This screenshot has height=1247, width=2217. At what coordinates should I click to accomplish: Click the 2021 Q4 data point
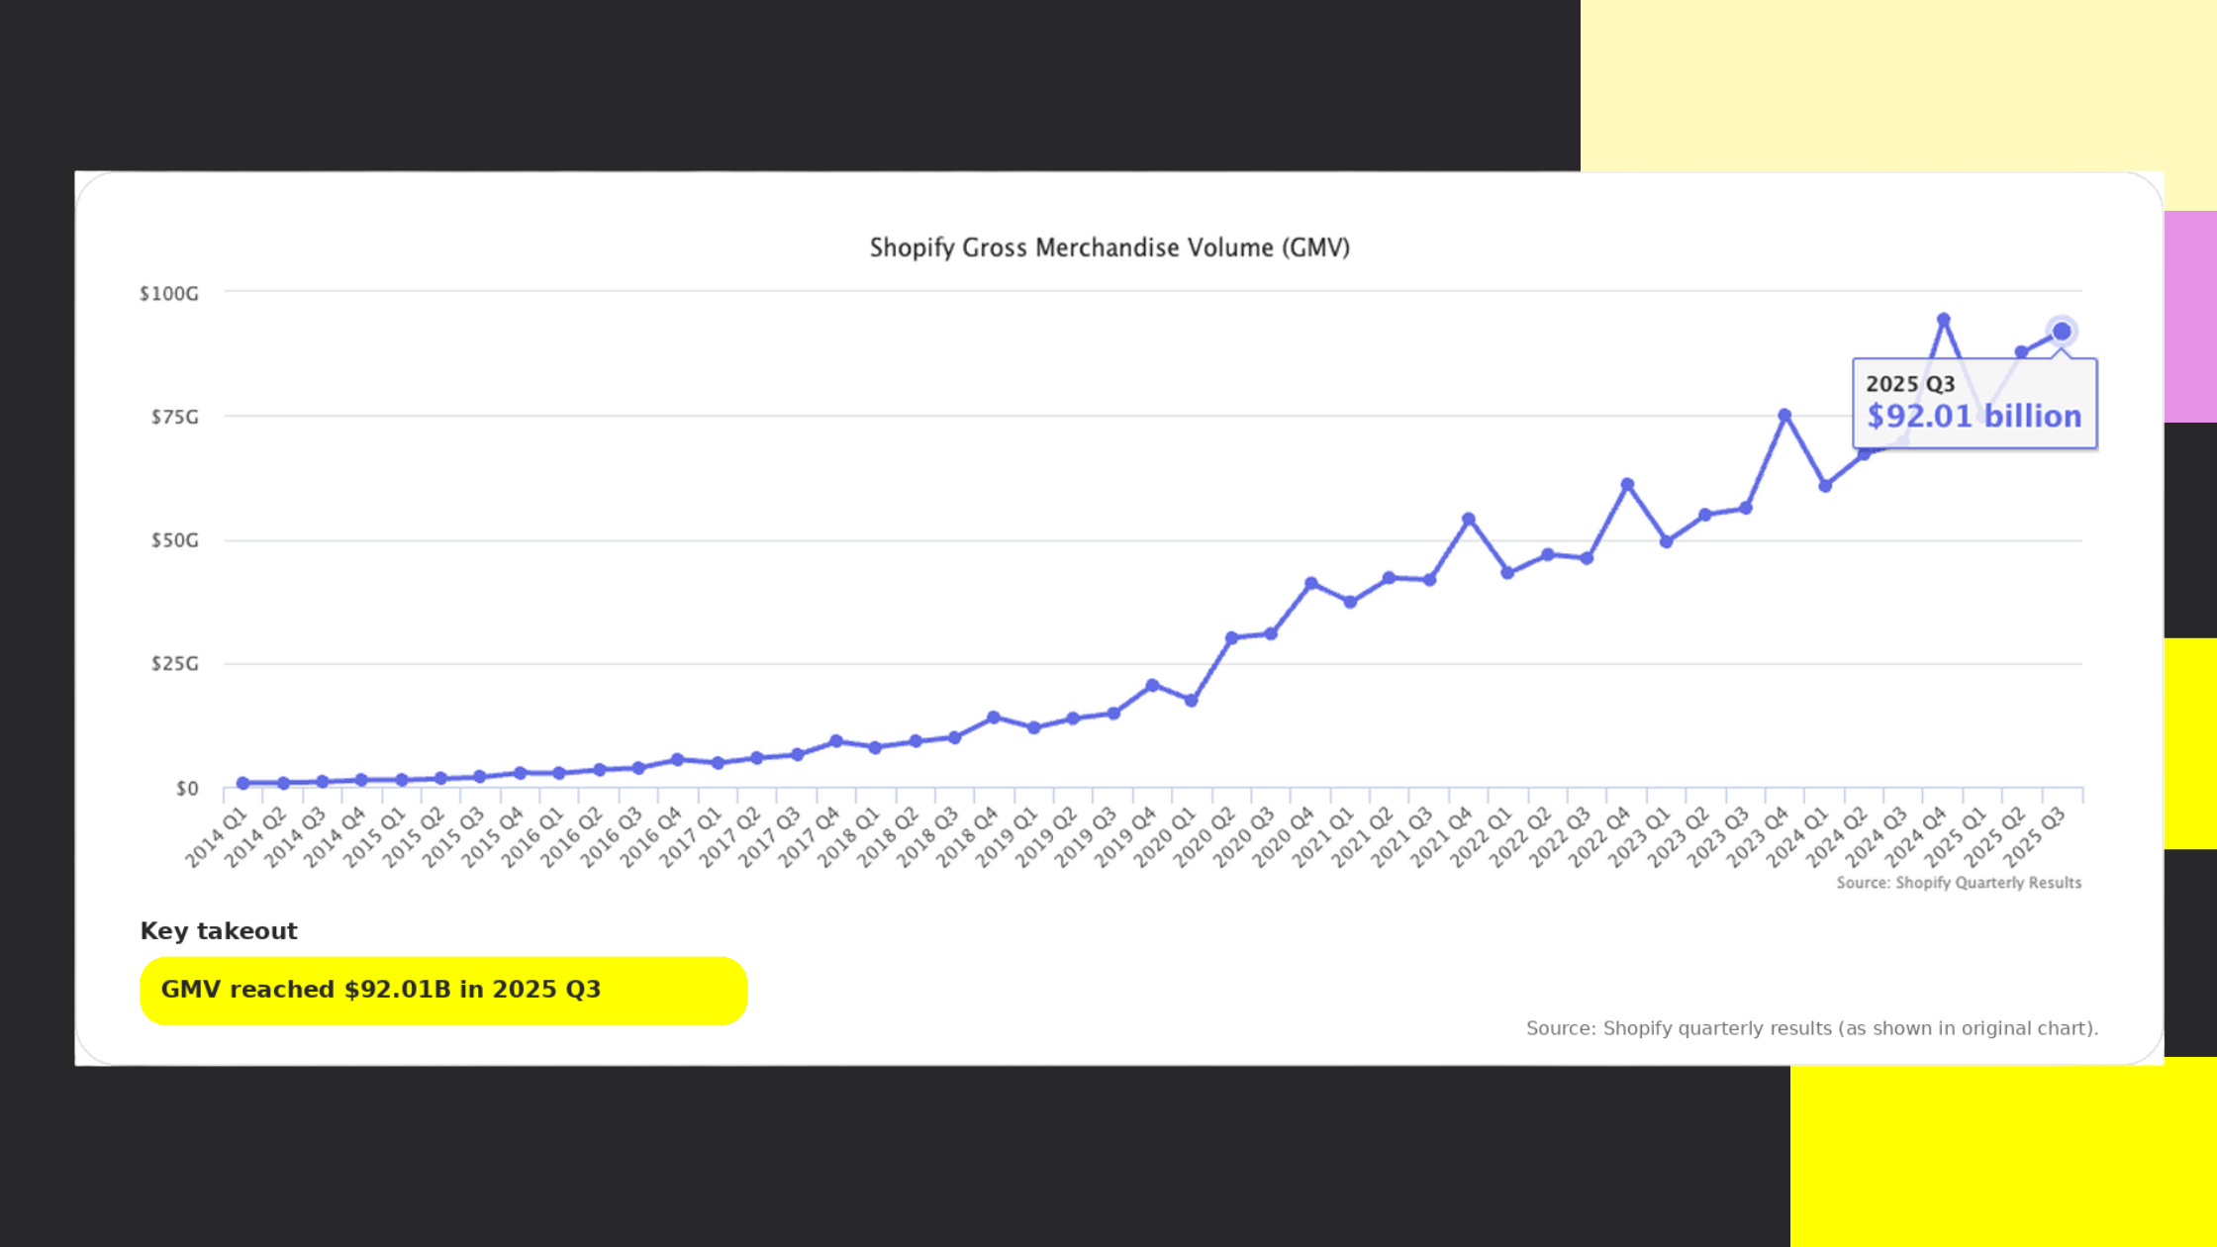tap(1469, 520)
